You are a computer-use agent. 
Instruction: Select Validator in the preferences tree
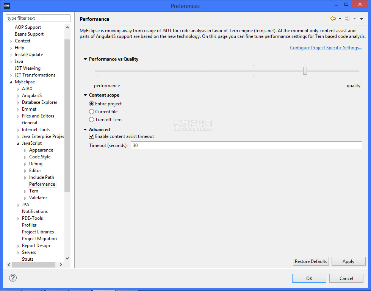[x=38, y=198]
